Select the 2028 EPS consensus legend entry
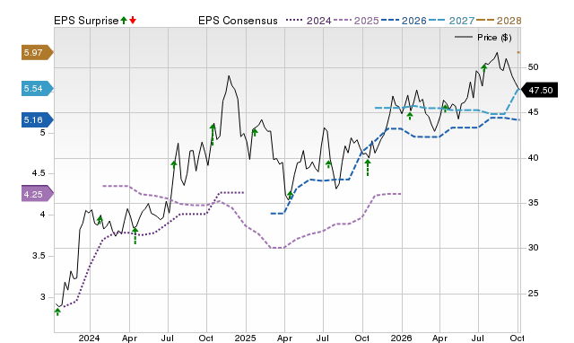Viewport: 574px width, 343px height. click(x=499, y=21)
